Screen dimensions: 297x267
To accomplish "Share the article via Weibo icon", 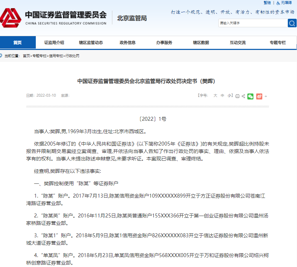I will [259, 96].
